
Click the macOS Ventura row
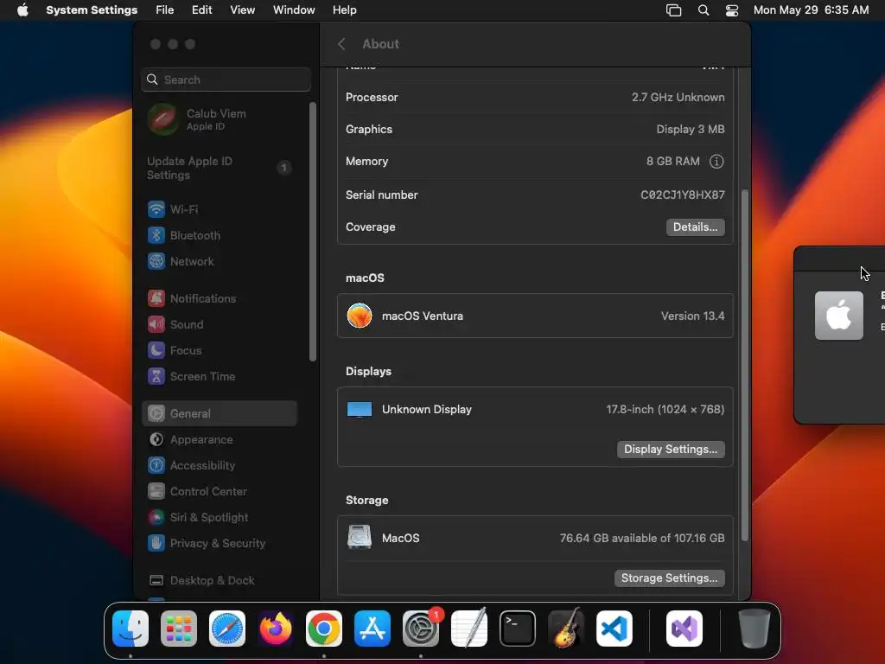click(535, 316)
